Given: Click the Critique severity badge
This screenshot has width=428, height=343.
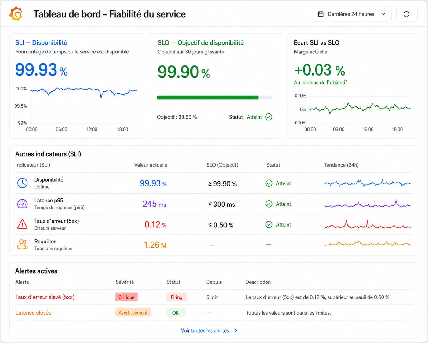Looking at the screenshot, I should click(126, 297).
